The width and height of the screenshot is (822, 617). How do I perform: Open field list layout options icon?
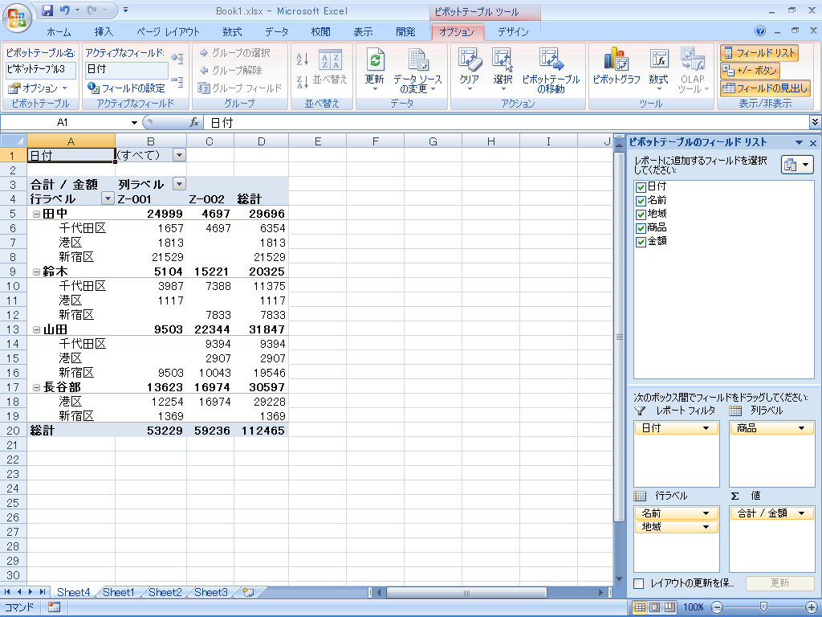click(797, 165)
